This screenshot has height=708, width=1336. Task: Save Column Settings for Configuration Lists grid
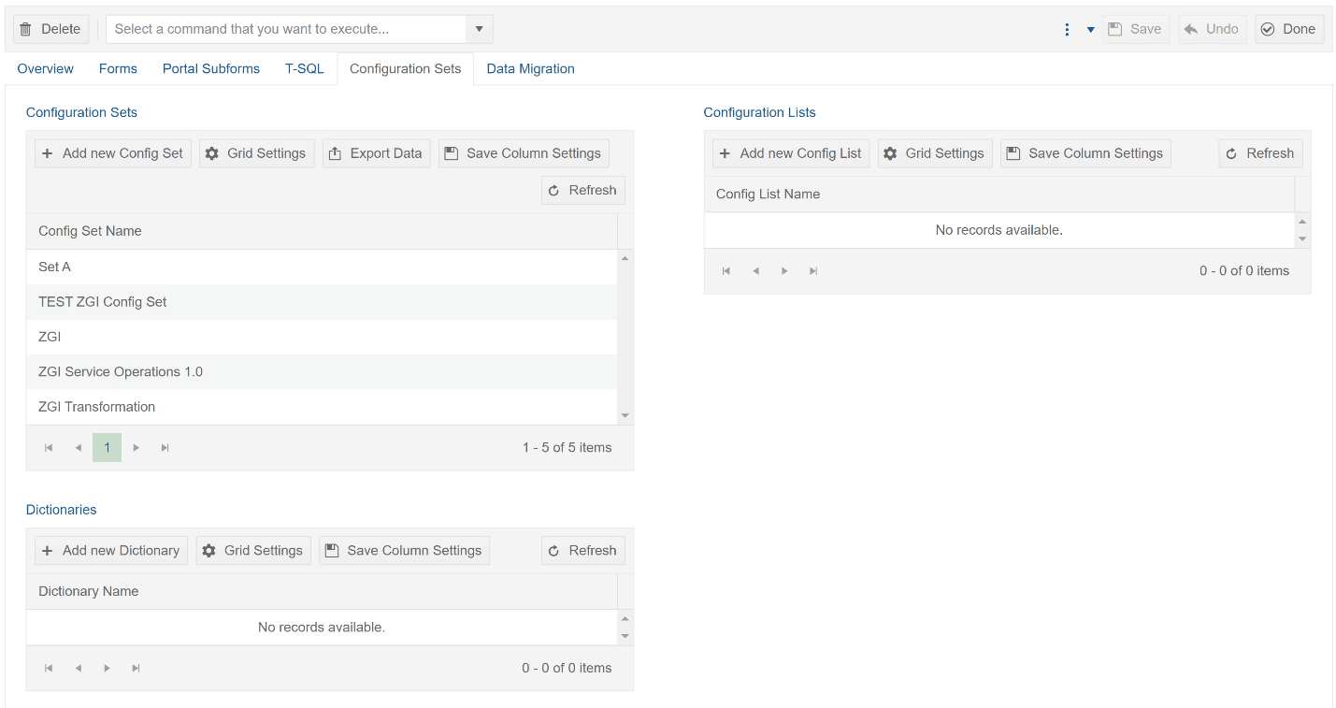pos(1085,153)
